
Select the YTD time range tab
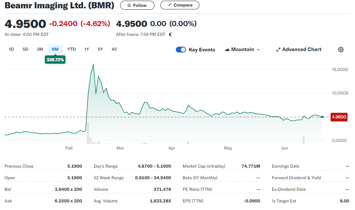(x=71, y=49)
